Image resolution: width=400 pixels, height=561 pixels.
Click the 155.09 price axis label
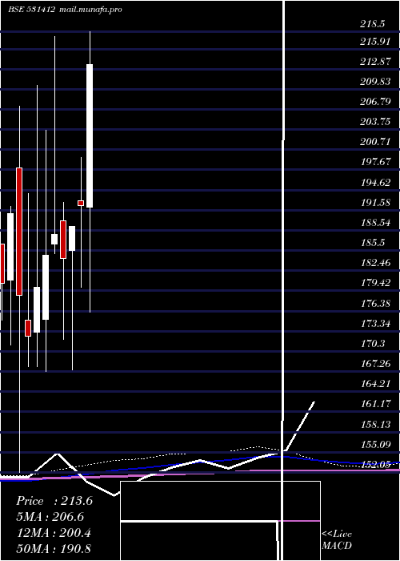point(375,444)
